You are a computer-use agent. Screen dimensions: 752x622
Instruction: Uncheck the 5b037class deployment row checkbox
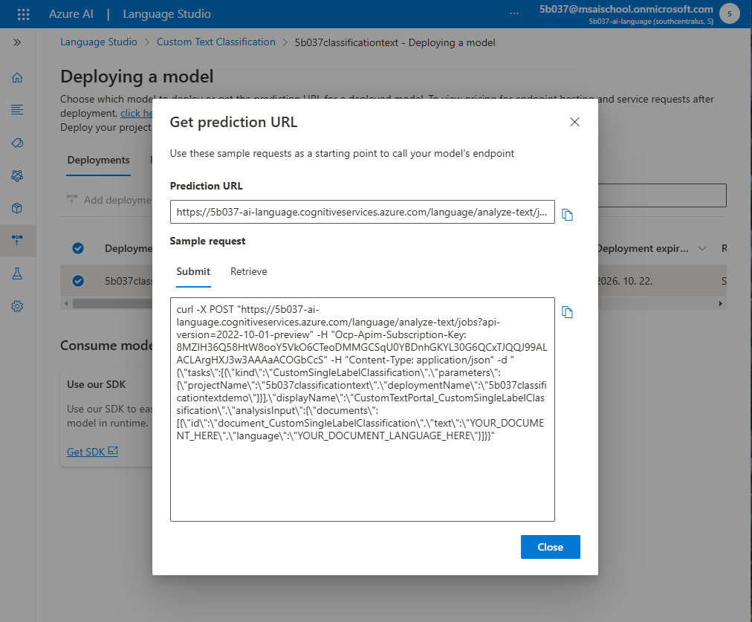(x=78, y=281)
